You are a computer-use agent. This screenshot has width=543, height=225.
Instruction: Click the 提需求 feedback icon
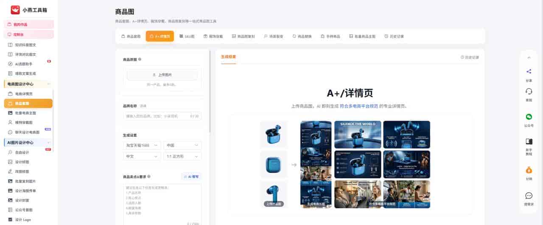click(529, 195)
